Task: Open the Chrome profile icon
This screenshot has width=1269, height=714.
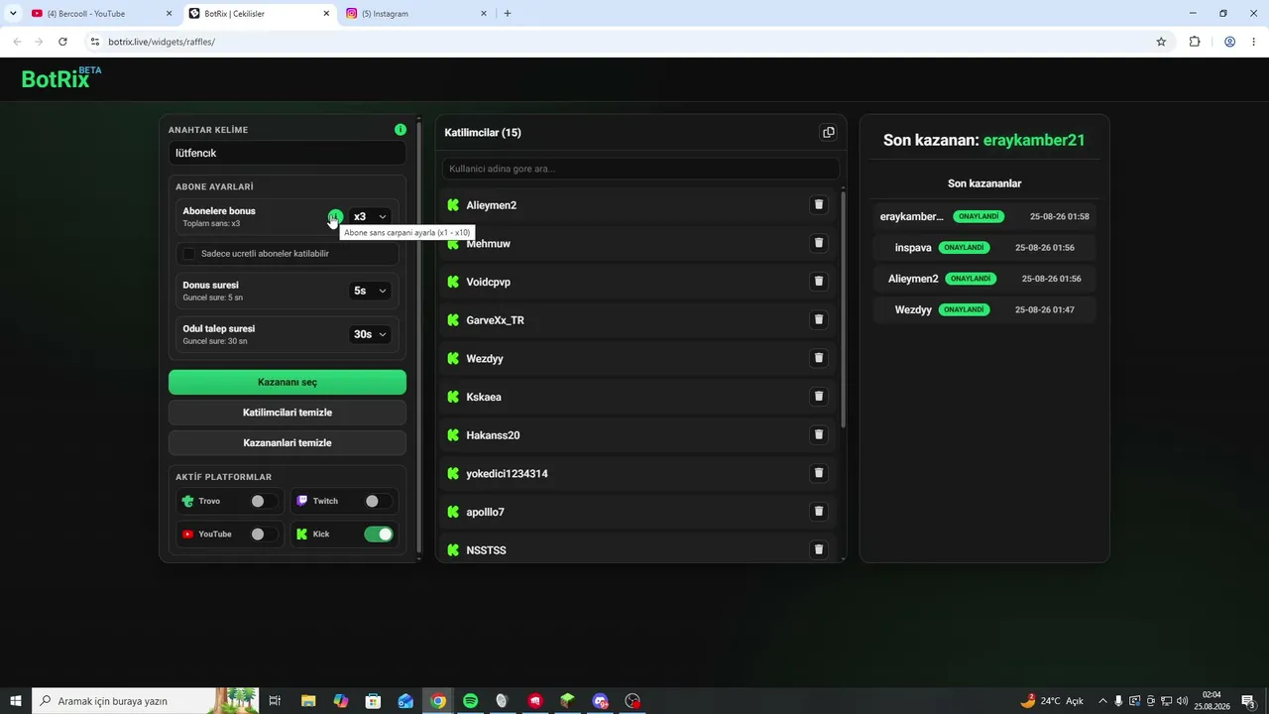Action: [x=1229, y=42]
